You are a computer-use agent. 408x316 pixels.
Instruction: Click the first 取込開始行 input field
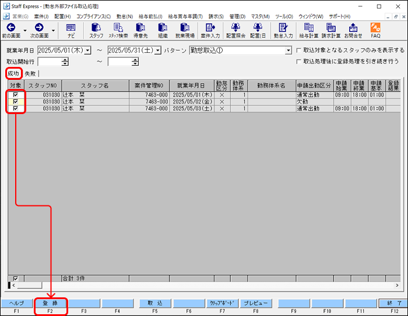[x=50, y=62]
